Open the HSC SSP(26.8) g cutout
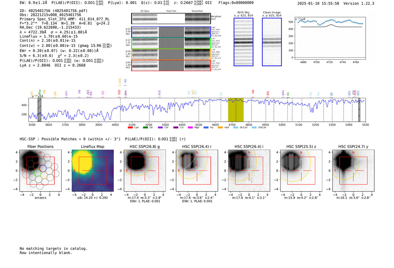Viewport: 394px width, 268px height. tap(145, 171)
